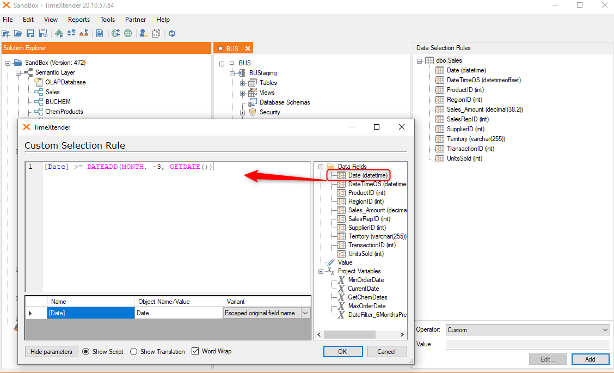Click the orange triangles with play icon
614x373 pixels.
[84, 33]
